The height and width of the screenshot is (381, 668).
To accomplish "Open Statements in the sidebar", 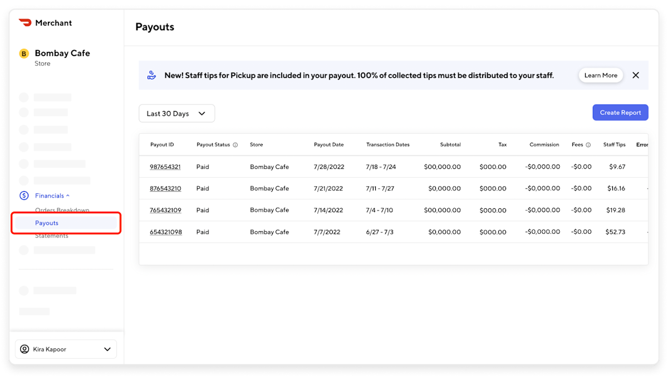I will (x=52, y=236).
